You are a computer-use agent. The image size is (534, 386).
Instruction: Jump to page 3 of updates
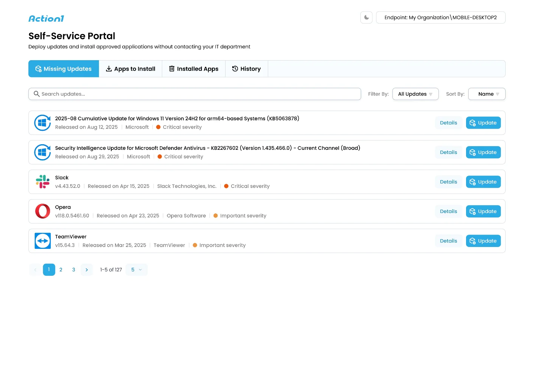coord(74,270)
